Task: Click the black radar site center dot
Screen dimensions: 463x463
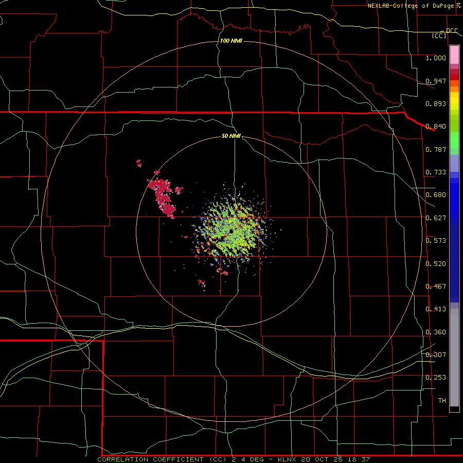Action: (x=231, y=231)
